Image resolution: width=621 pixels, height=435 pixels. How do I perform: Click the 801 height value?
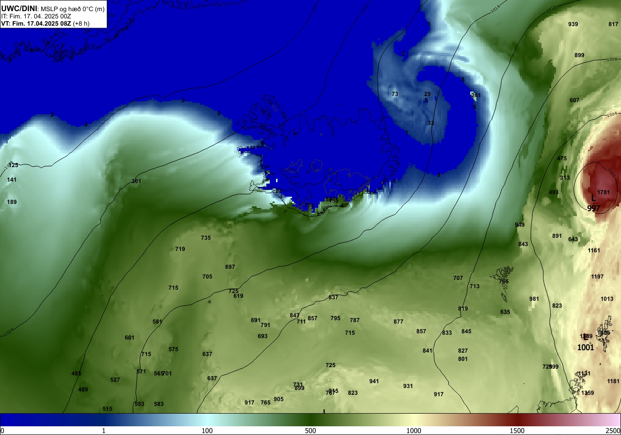[x=463, y=359]
